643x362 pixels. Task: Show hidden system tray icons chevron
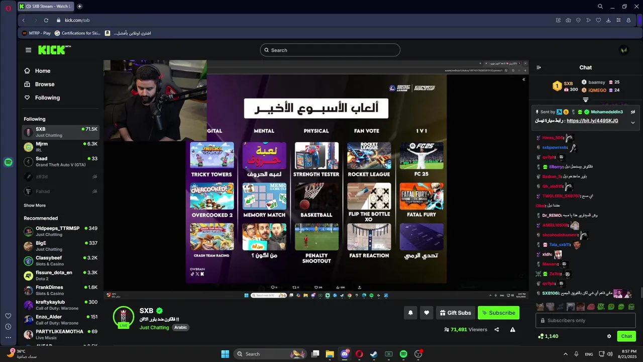click(565, 354)
